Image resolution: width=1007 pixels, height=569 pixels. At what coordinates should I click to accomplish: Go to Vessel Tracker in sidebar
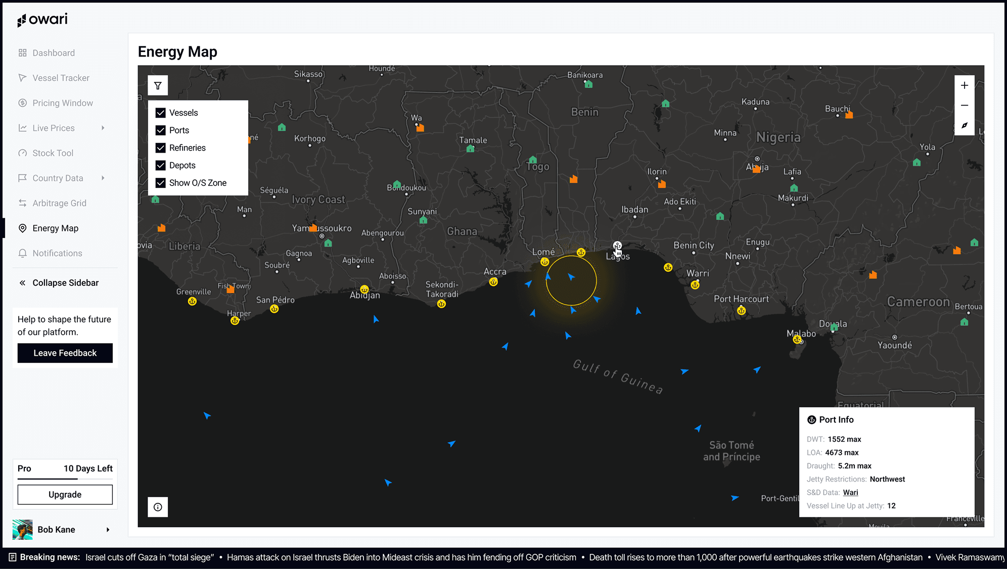click(61, 78)
